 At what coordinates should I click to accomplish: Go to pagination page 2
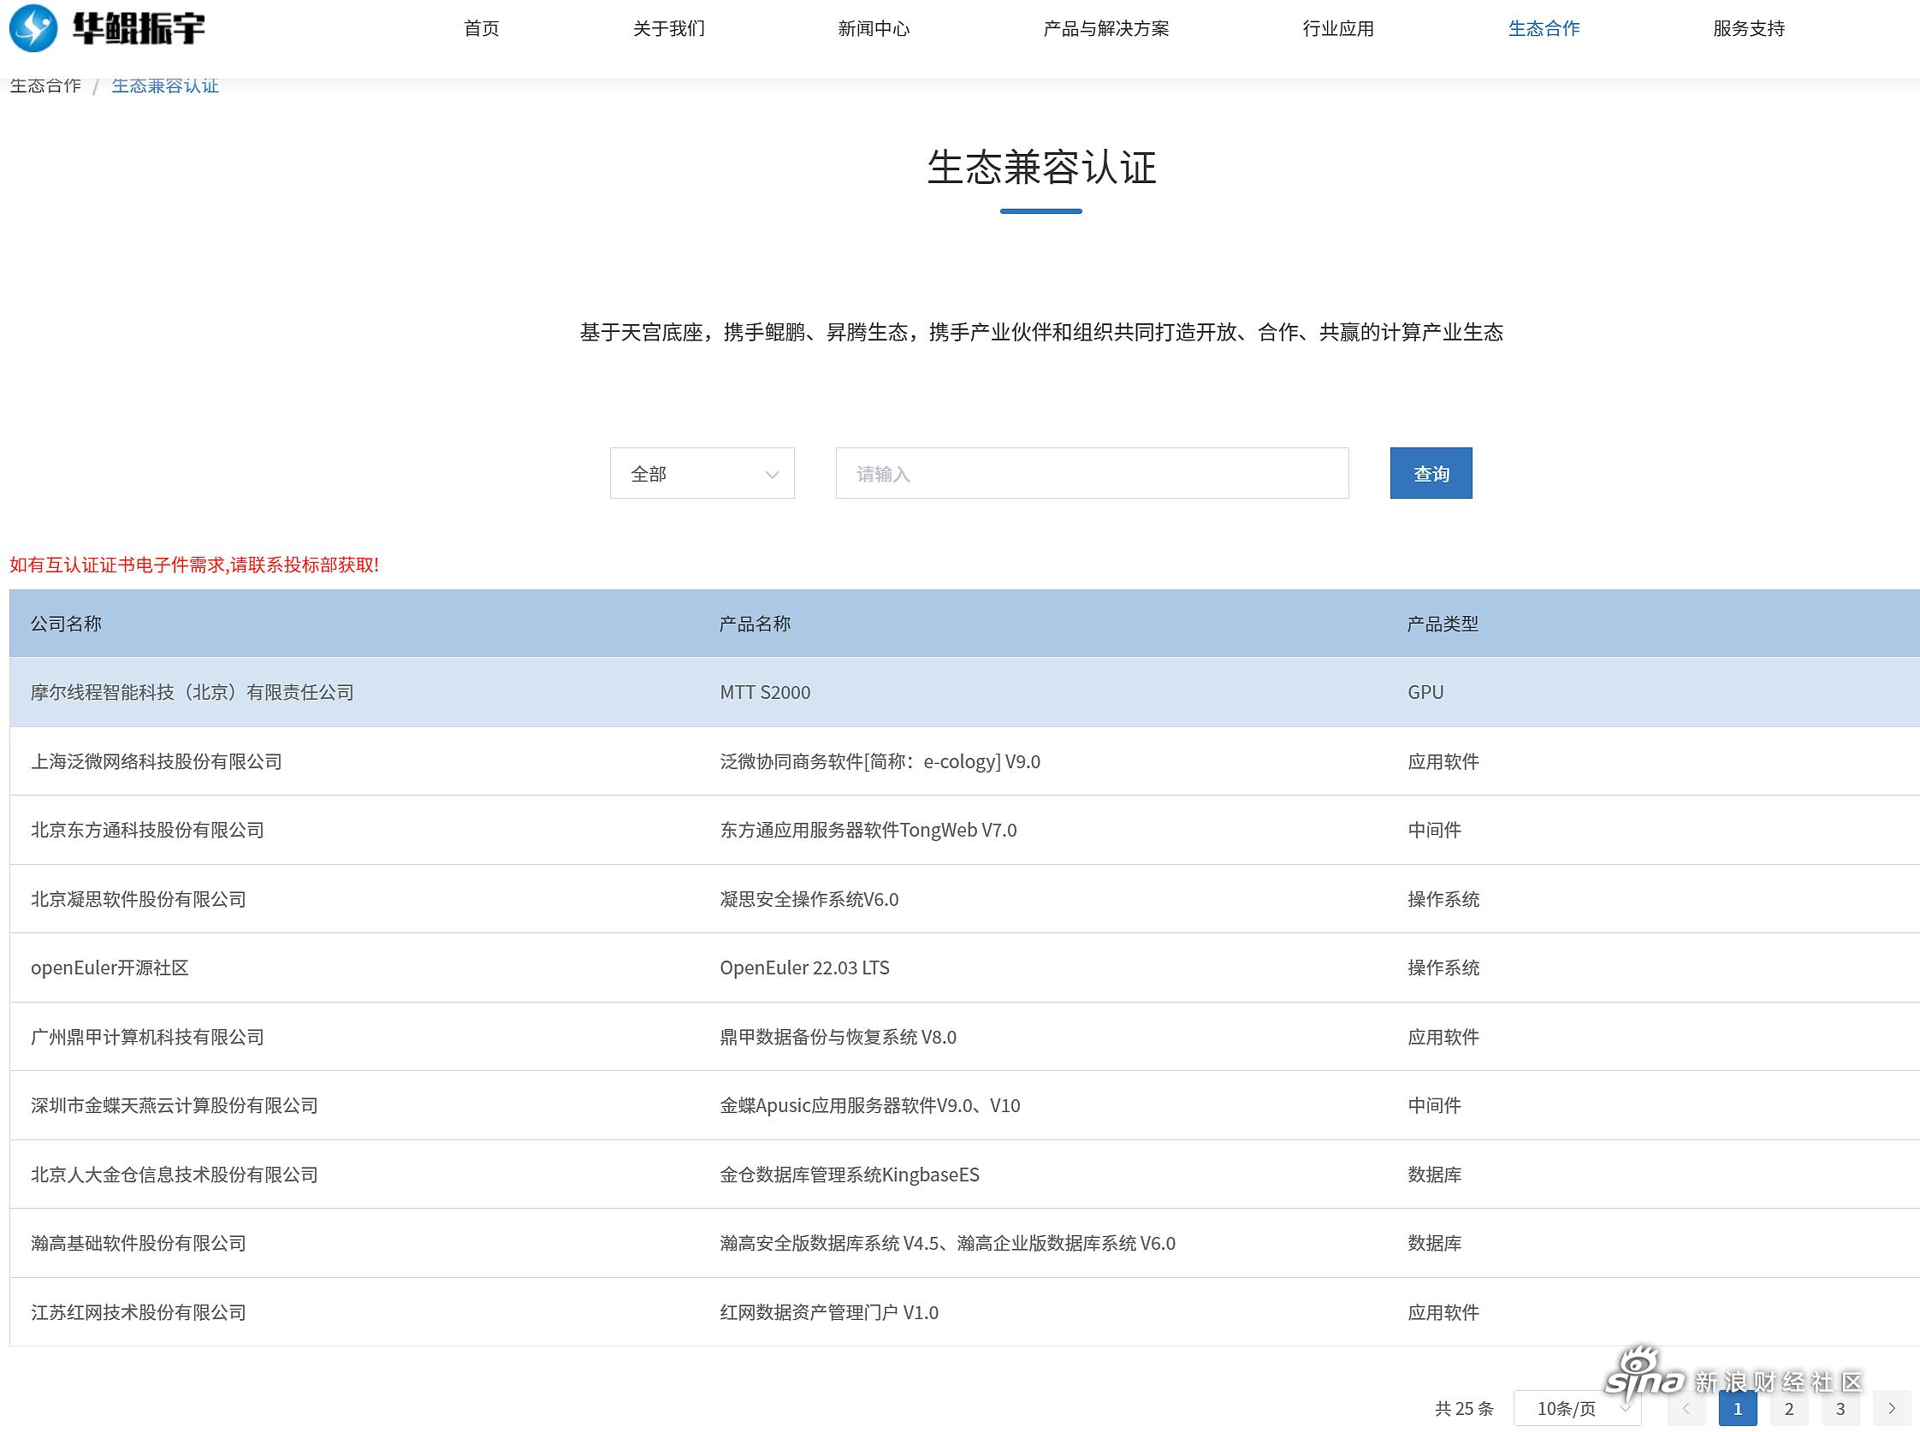(x=1788, y=1409)
